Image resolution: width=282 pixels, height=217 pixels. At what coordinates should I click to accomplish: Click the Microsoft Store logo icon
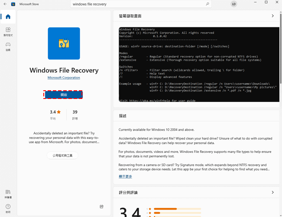13,4
